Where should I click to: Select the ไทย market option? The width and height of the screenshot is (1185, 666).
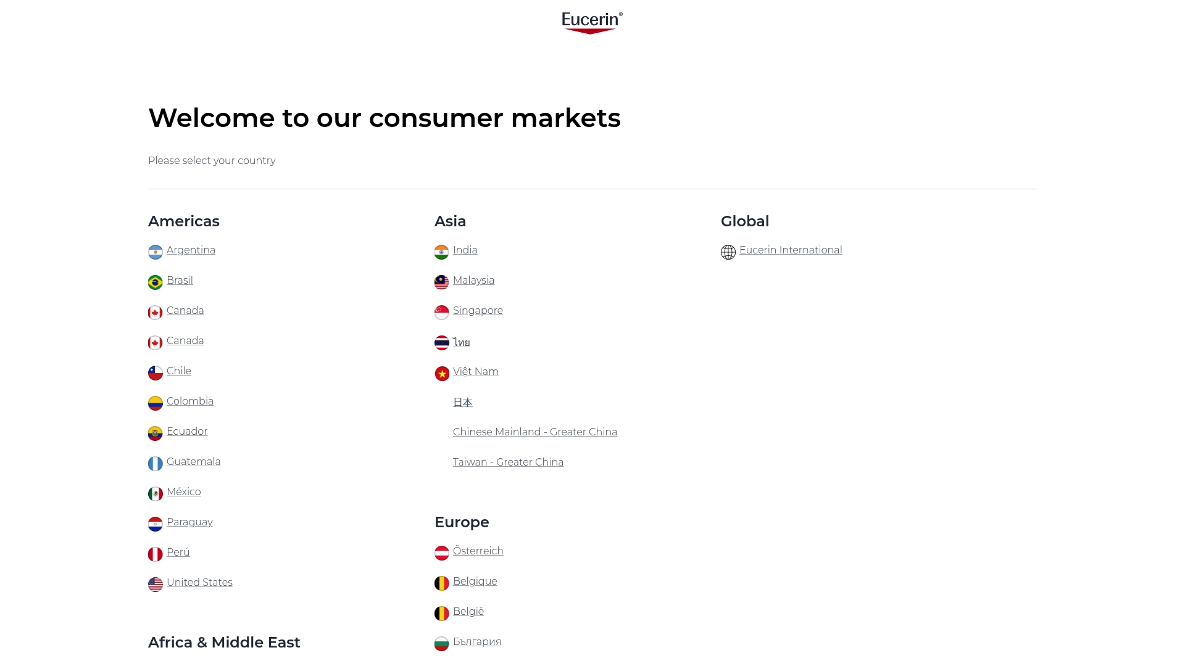click(461, 342)
